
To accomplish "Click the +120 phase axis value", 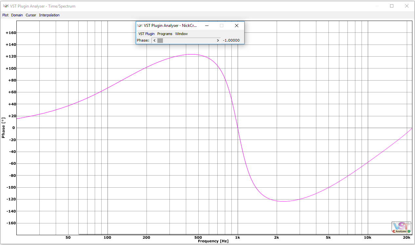I will [x=11, y=57].
